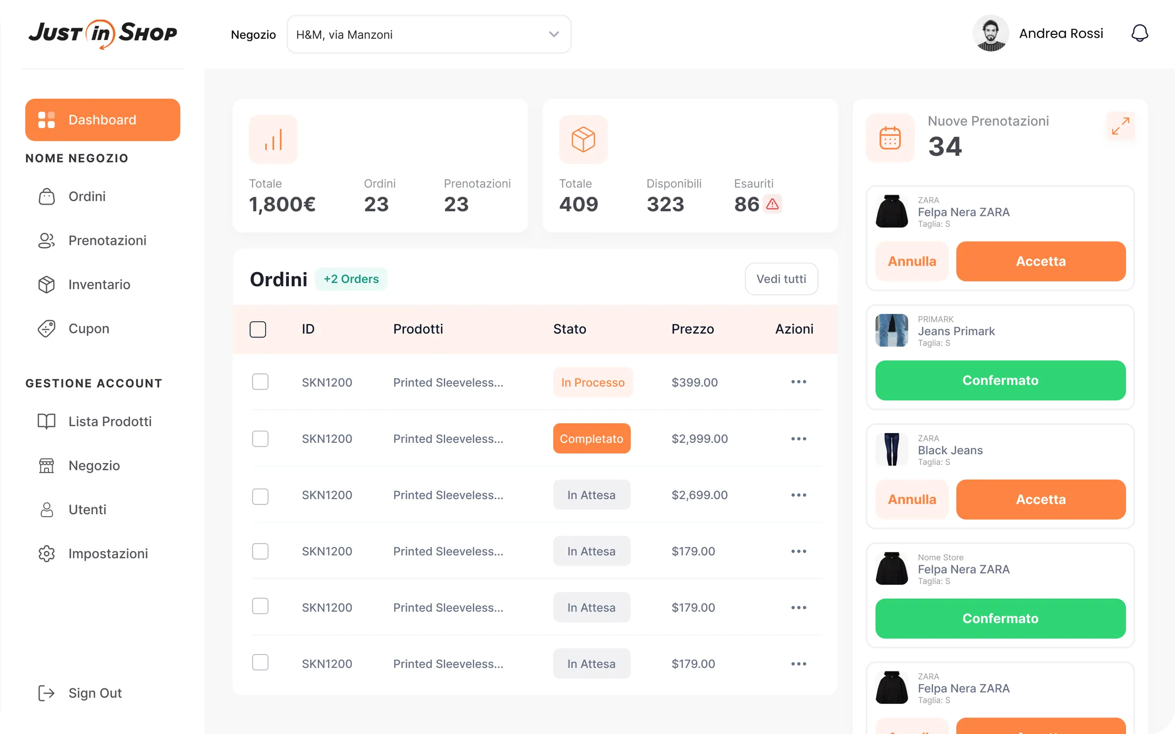Open Impostazioni gear sidebar icon
Screen dimensions: 1175x734
(x=47, y=553)
